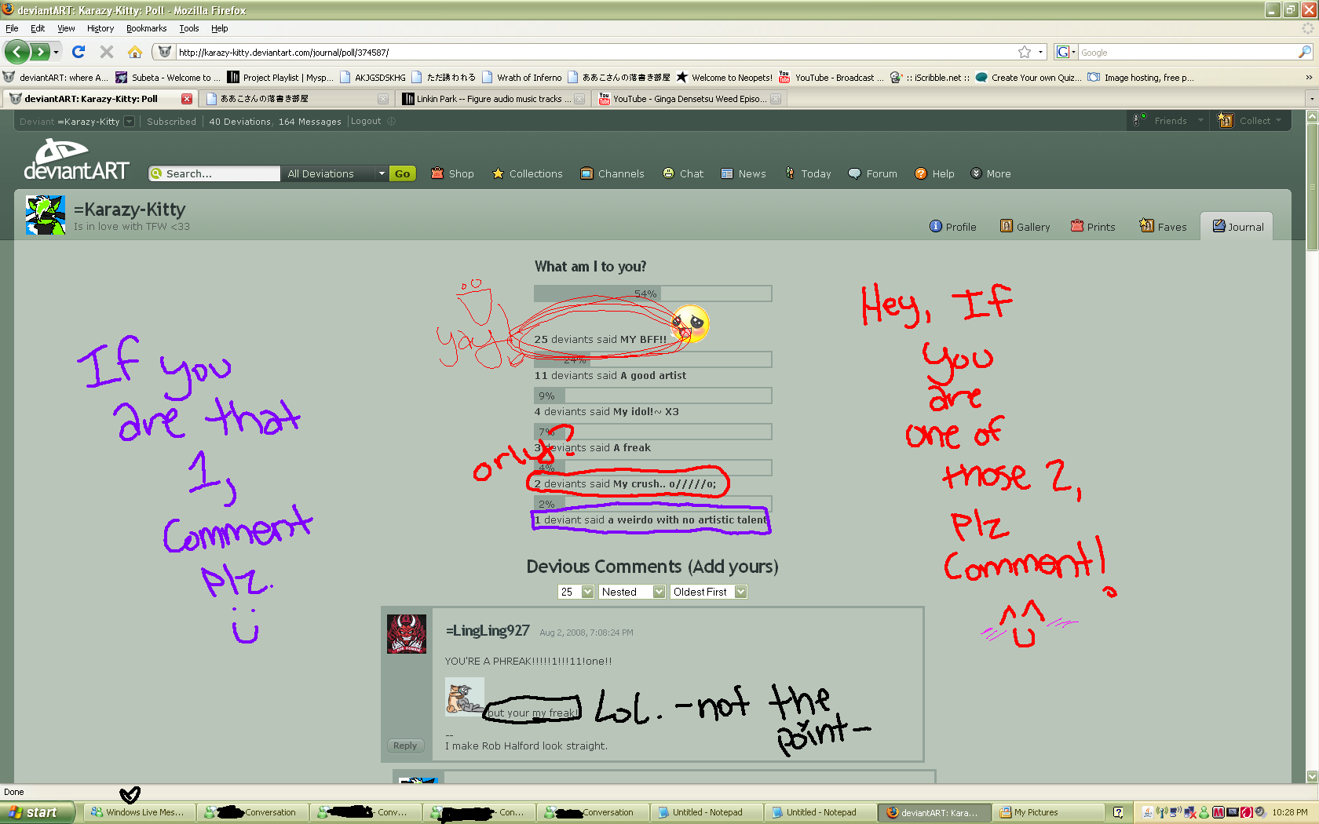The width and height of the screenshot is (1319, 824).
Task: Switch to the Prints tab
Action: [1093, 227]
